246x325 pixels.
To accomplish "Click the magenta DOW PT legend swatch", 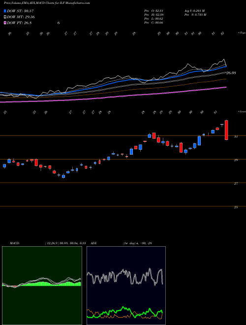I will [x=5, y=23].
